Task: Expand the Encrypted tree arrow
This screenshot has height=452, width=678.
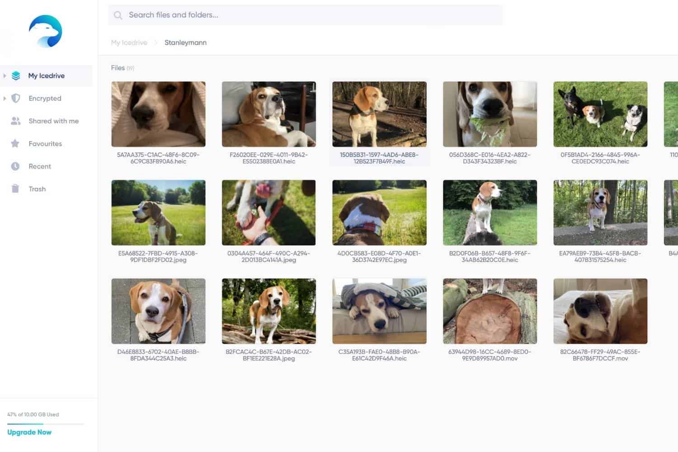Action: 5,98
